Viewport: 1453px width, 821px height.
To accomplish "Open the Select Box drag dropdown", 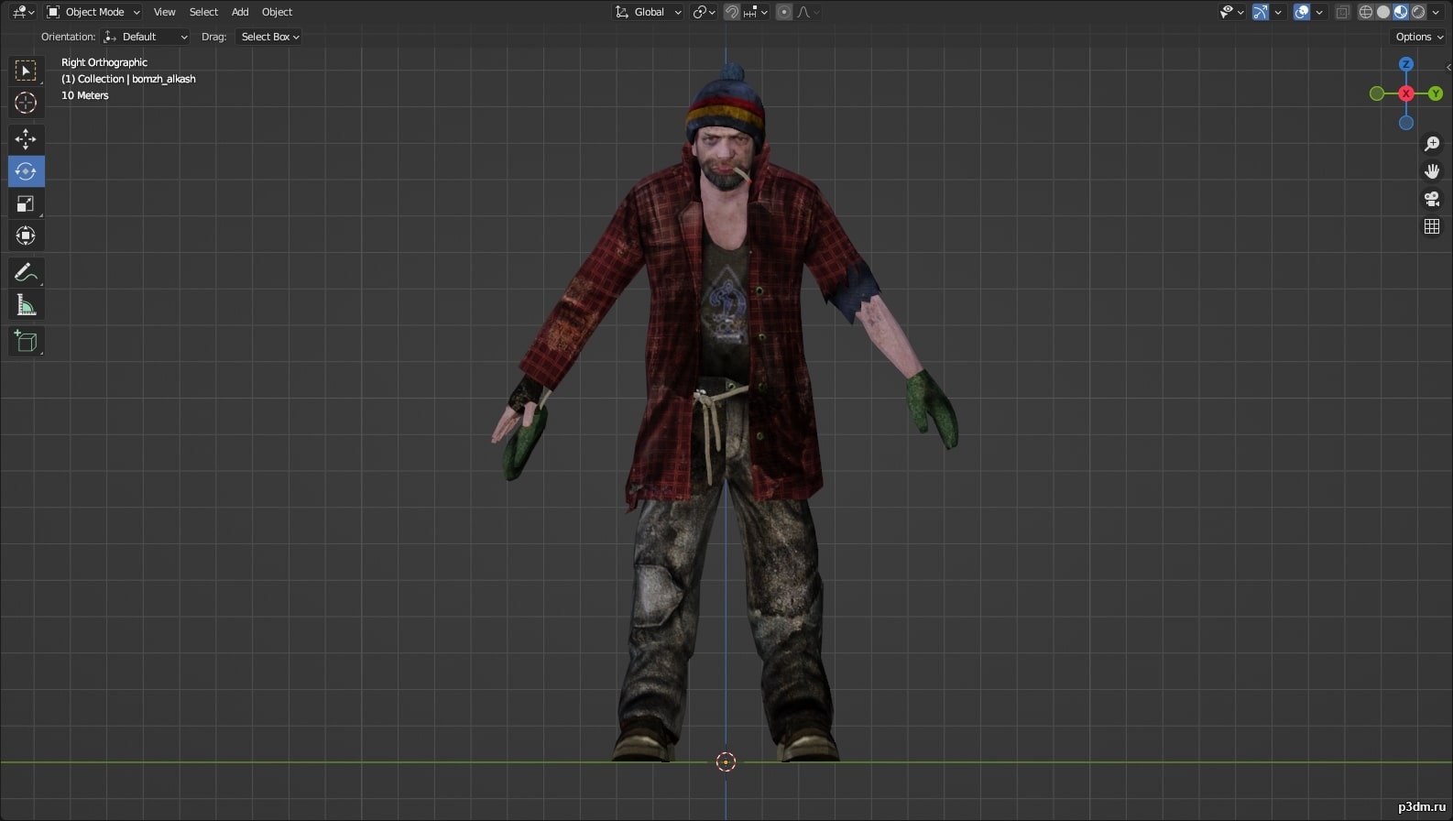I will (x=269, y=37).
